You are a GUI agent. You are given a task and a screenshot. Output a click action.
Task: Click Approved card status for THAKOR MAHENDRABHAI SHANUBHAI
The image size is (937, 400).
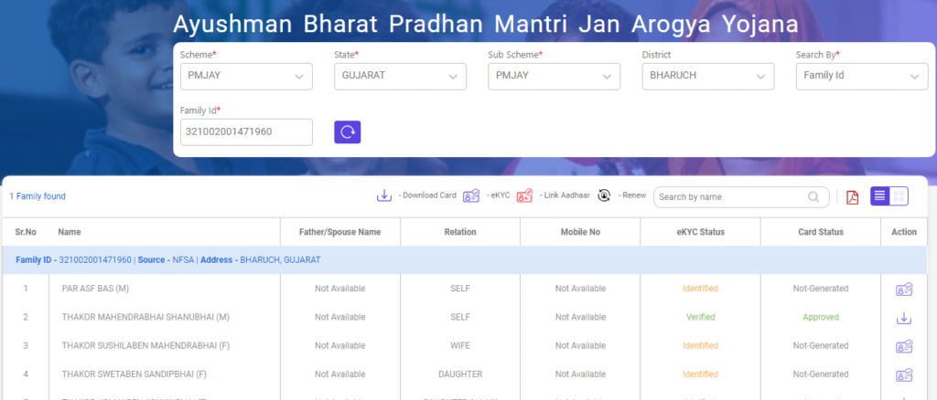pos(821,317)
